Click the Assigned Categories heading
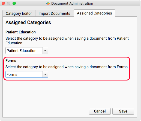Image resolution: width=141 pixels, height=121 pixels. [28, 22]
